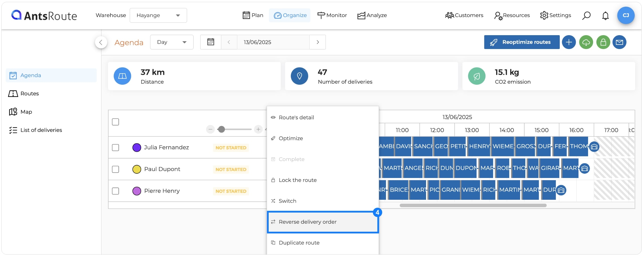Click the zoom out minus icon
Image resolution: width=643 pixels, height=256 pixels.
(x=210, y=129)
